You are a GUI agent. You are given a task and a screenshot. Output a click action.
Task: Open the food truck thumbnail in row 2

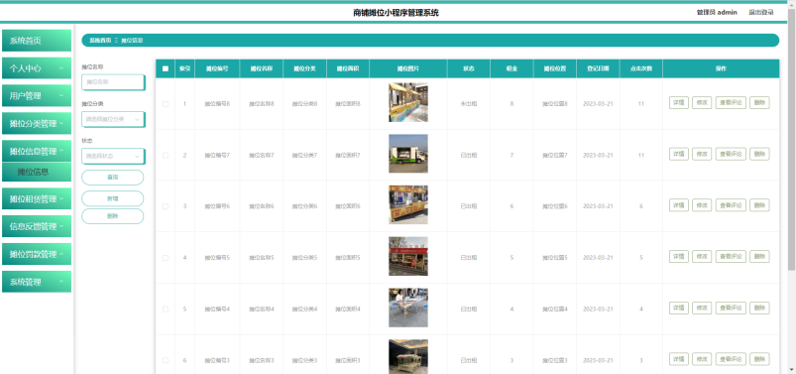click(x=408, y=154)
